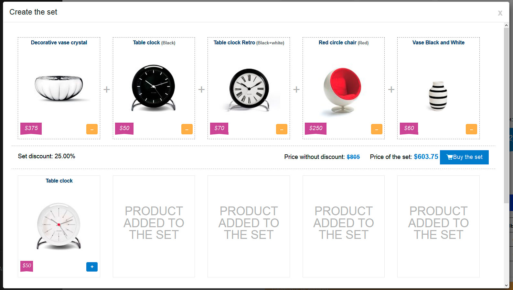
Task: Click the crystal vase bowl image
Action: point(59,88)
